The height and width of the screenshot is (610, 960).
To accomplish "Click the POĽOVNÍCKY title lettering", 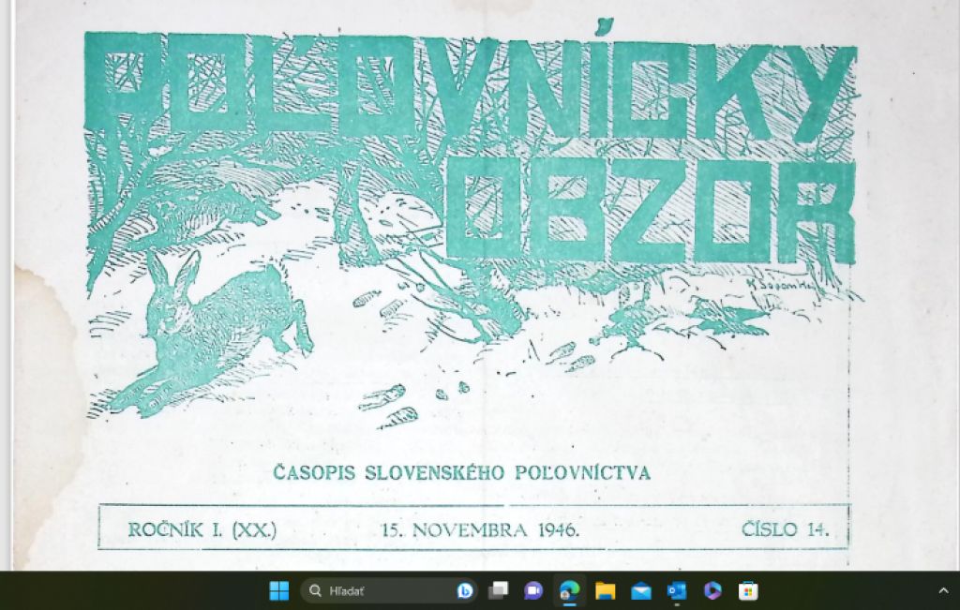I will pos(469,89).
